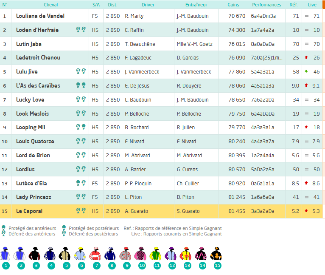Screen dimensions: 325x275
Task: Click the horseshoe icons beside Loden d'Herfraie
Action: (x=81, y=30)
